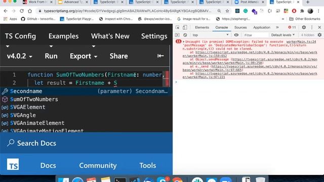Screen dimensions: 324x182
Task: Open a new browser tab with plus
Action: coord(308,2)
